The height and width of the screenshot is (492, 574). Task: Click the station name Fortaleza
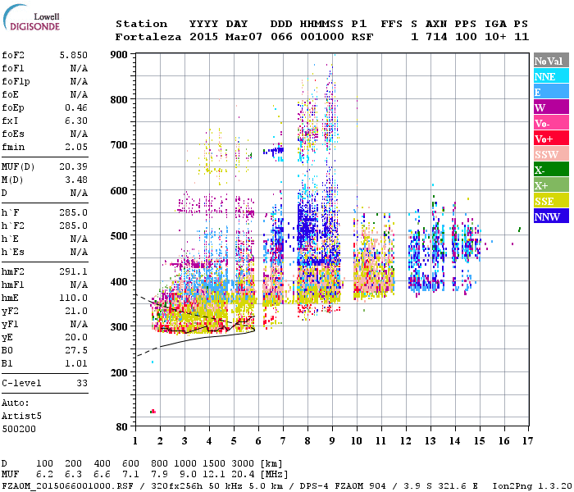(x=148, y=37)
